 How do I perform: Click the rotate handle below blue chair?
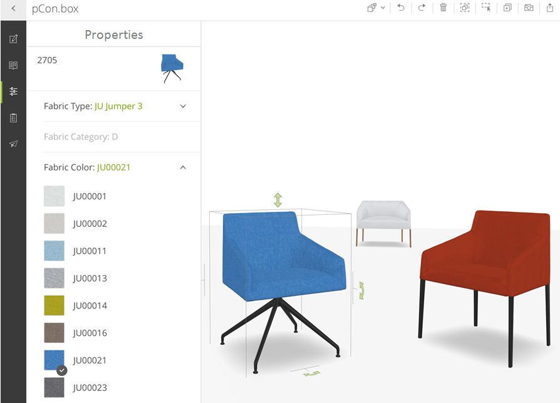click(311, 374)
